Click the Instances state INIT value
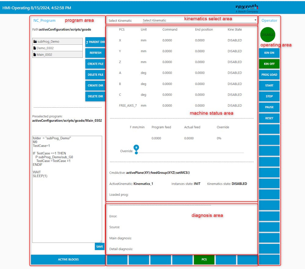305x269 pixels. pyautogui.click(x=197, y=184)
